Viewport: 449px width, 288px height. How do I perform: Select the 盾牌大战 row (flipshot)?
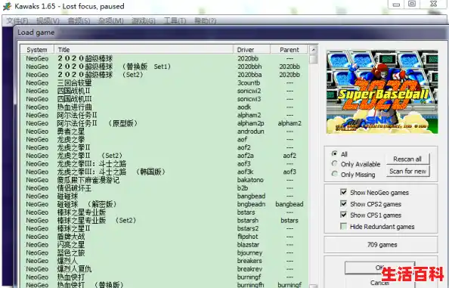(165, 237)
